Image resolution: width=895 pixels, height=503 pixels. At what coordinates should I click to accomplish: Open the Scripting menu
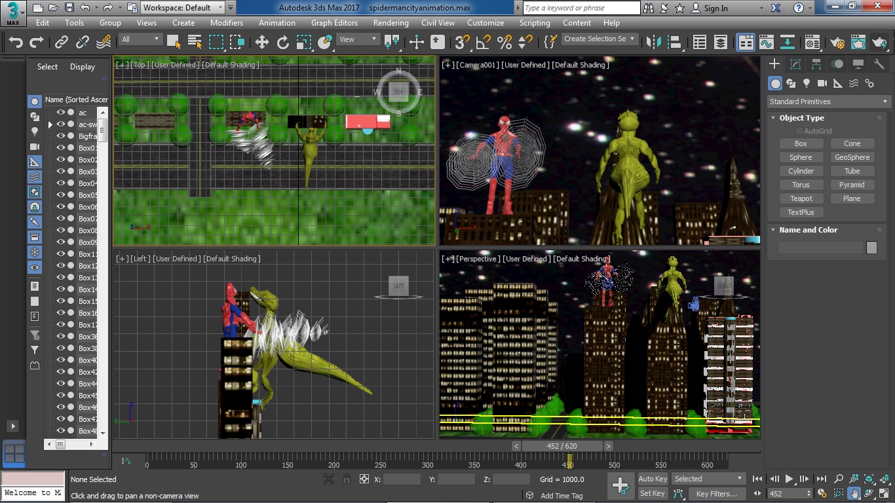pos(535,22)
